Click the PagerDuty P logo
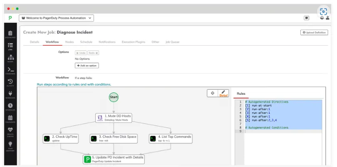Image resolution: width=337 pixels, height=167 pixels. (x=10, y=18)
